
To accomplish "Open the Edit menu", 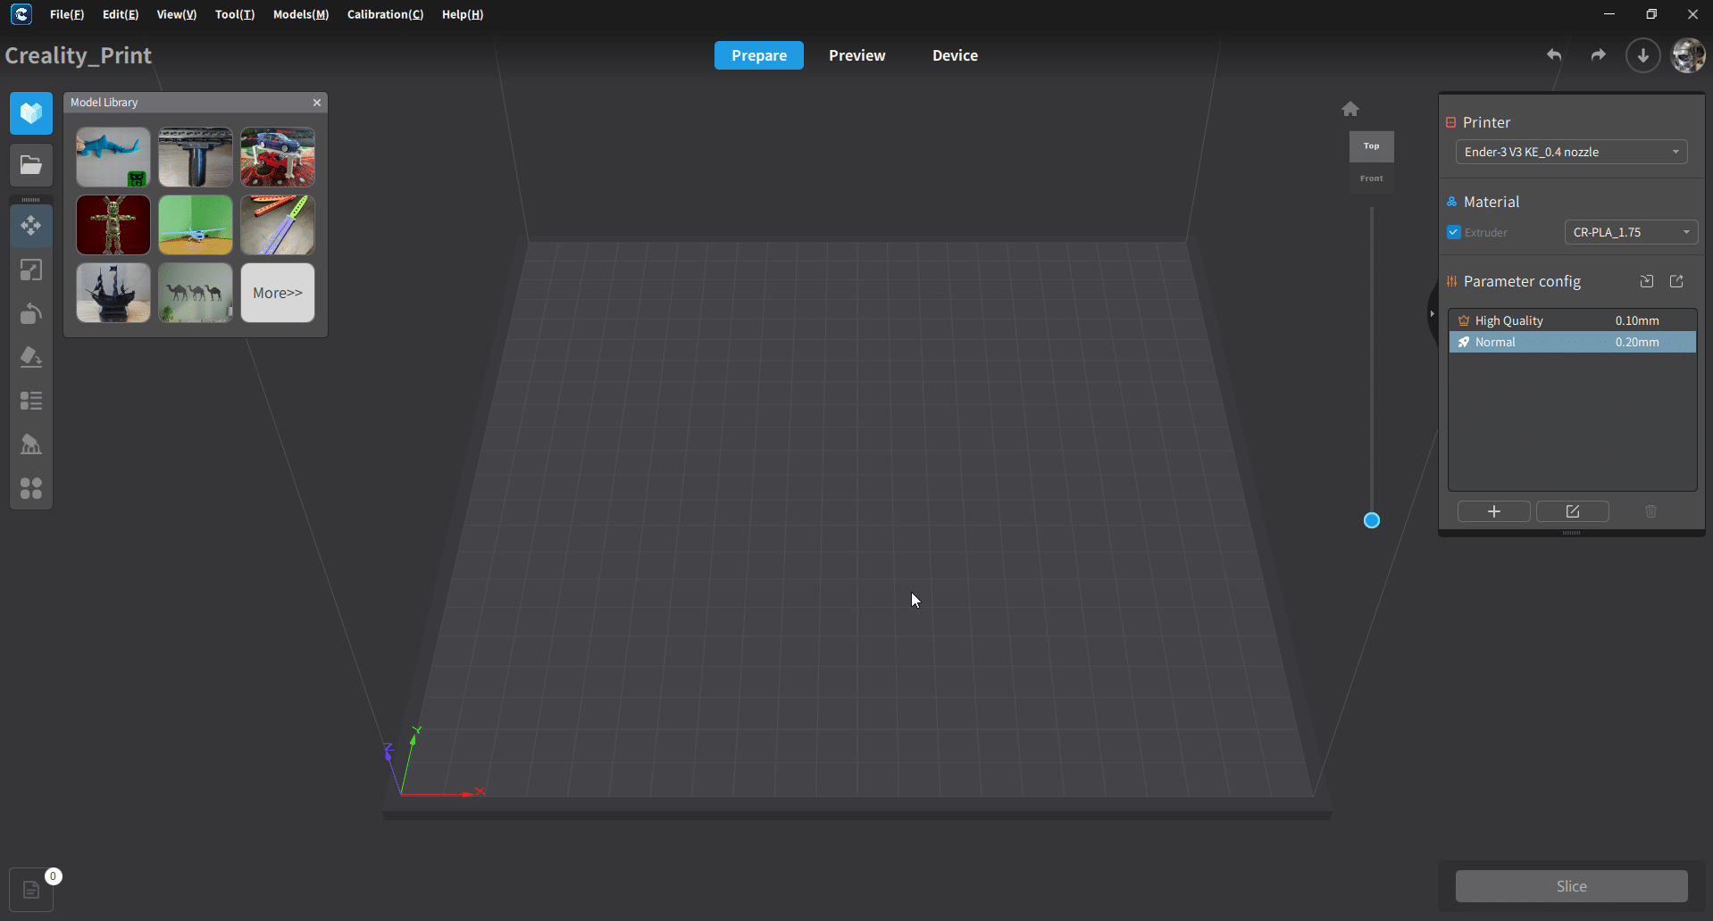I will pyautogui.click(x=121, y=14).
